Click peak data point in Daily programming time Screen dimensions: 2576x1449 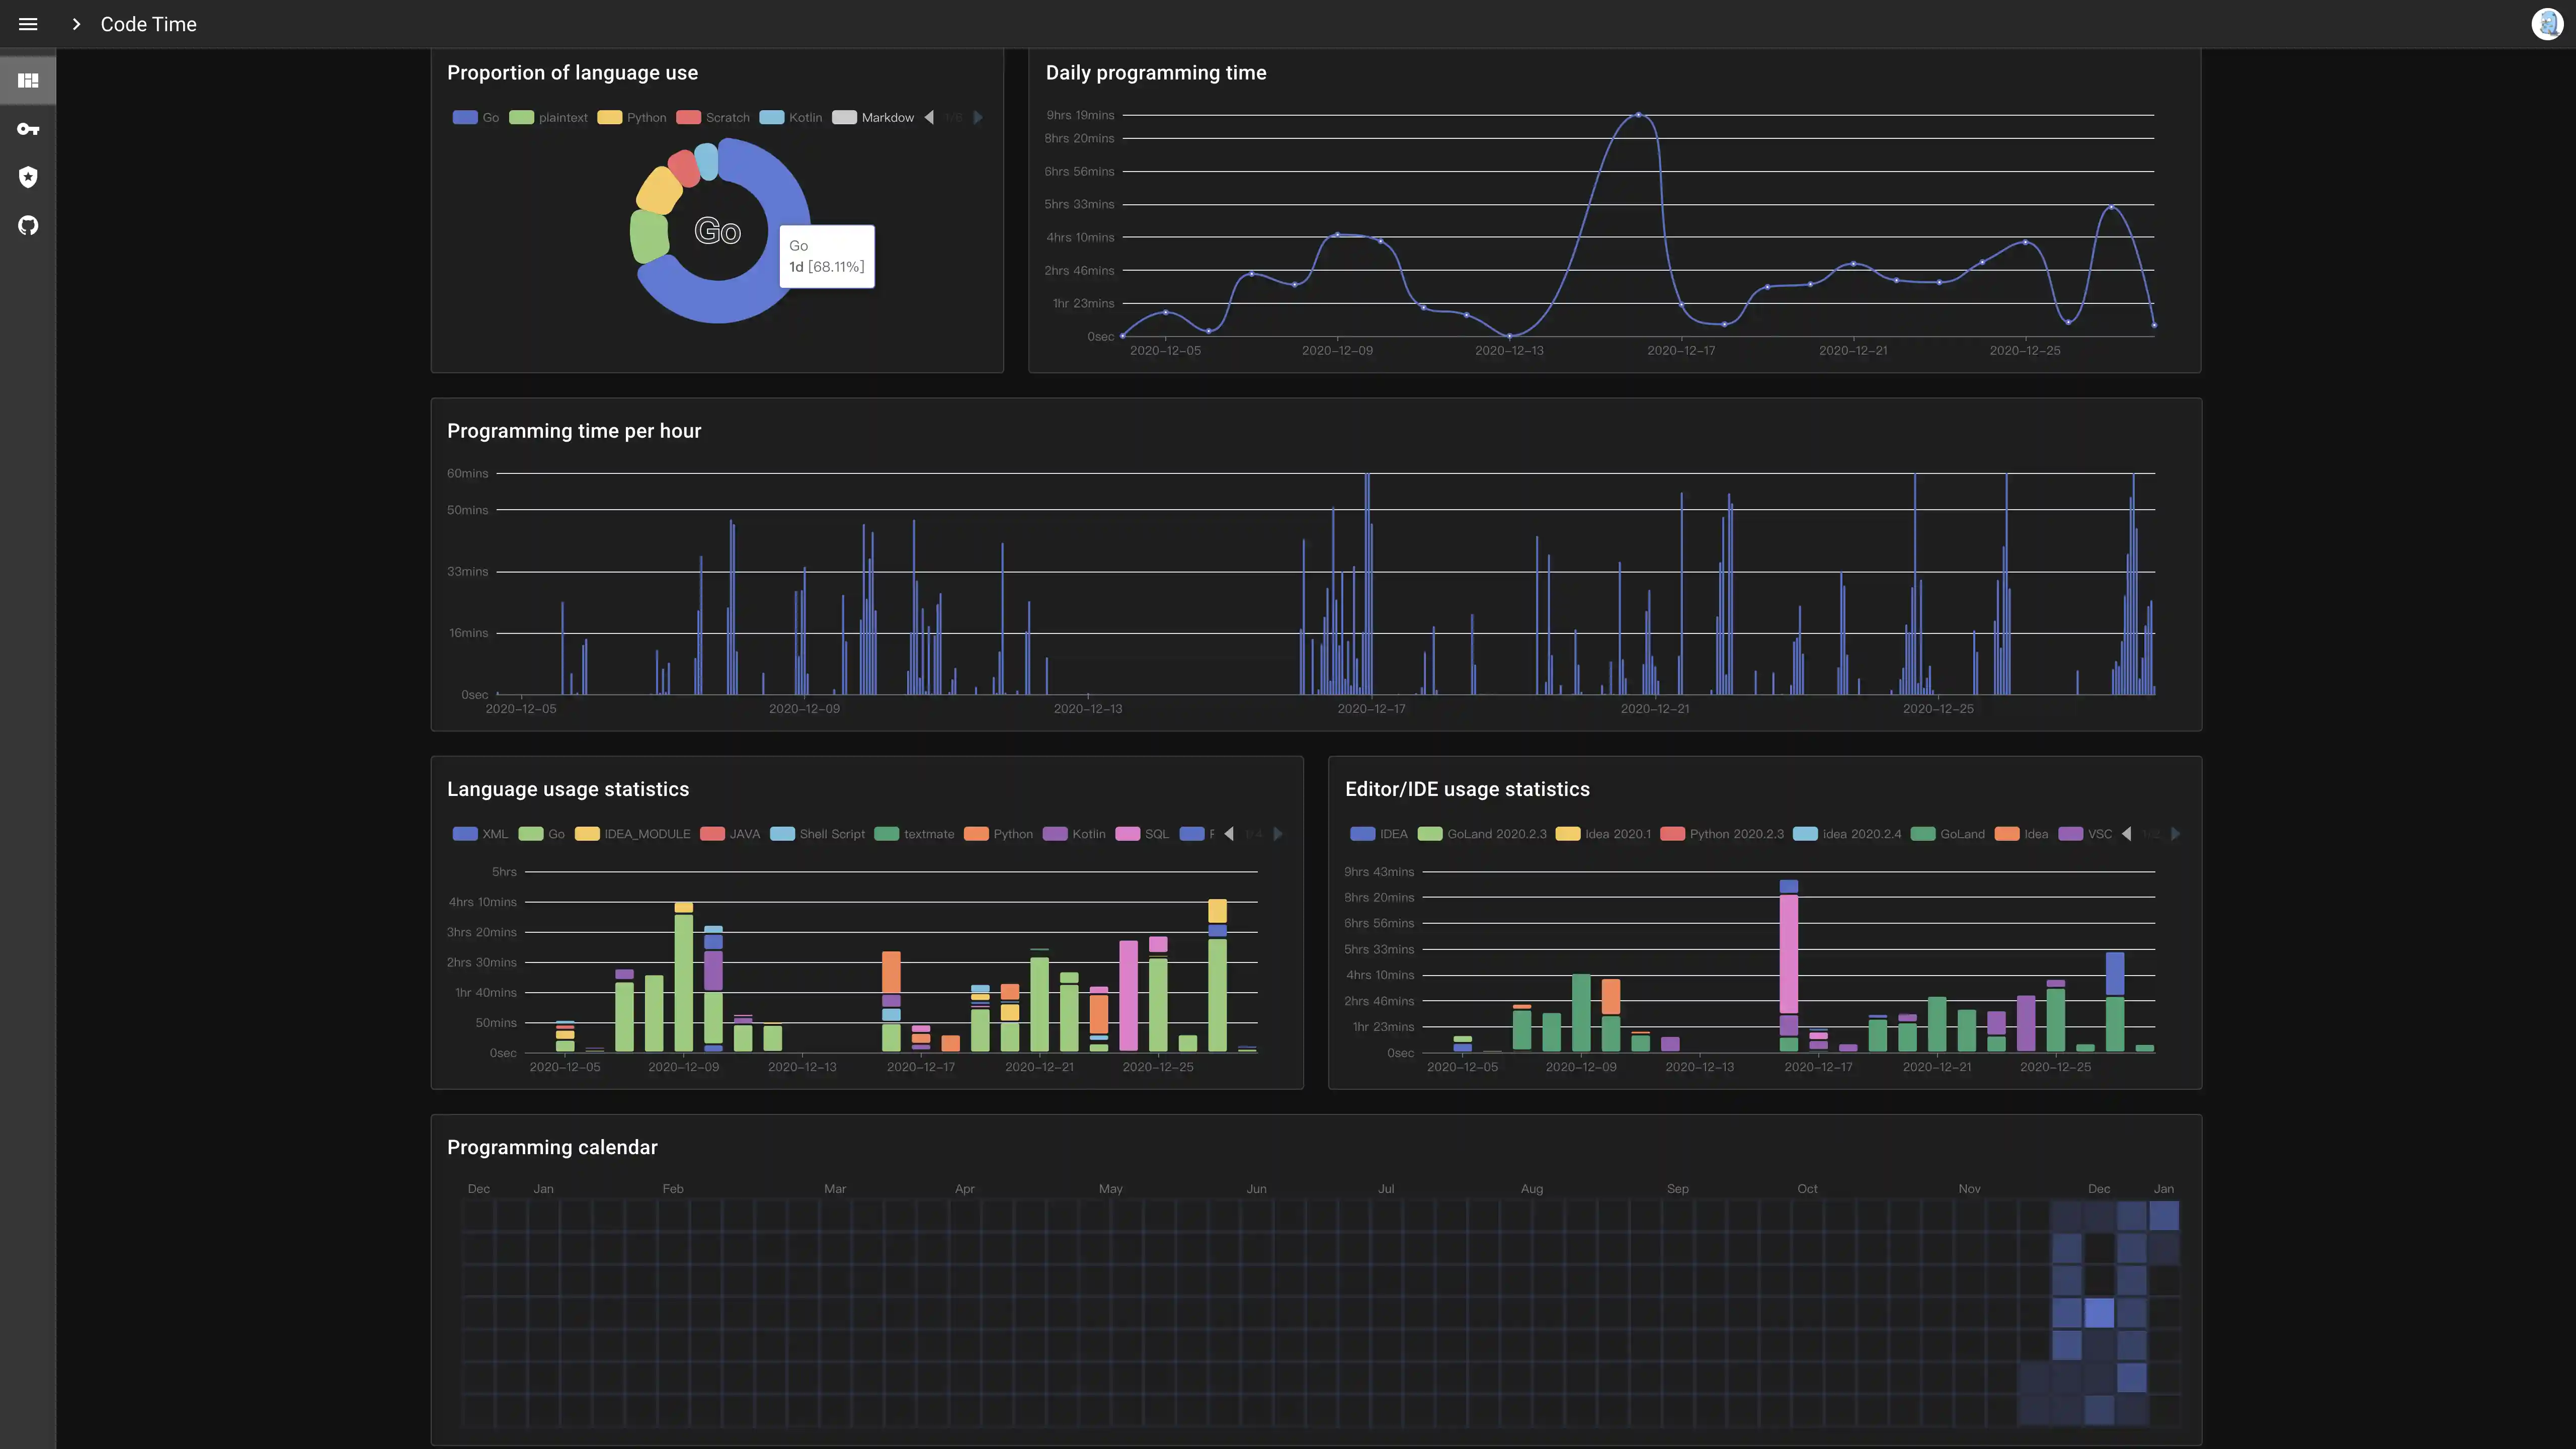[1638, 115]
